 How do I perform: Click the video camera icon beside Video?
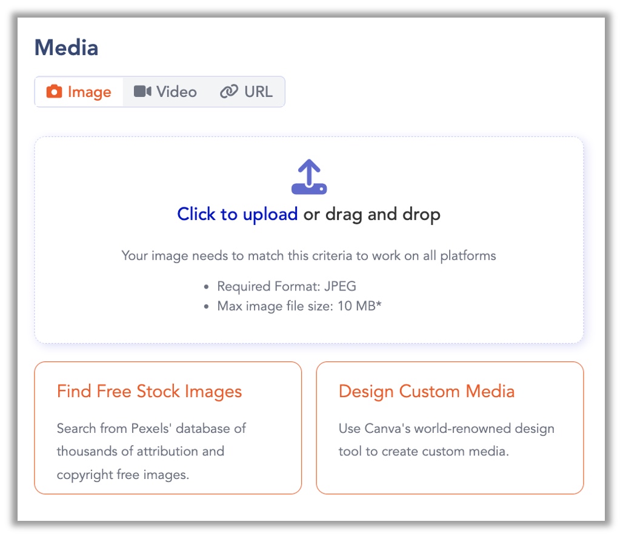(142, 92)
